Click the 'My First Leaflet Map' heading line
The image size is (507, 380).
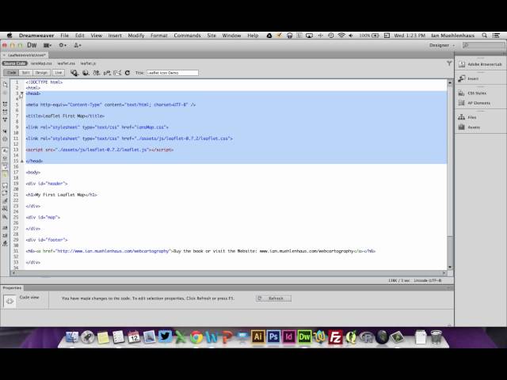point(62,195)
